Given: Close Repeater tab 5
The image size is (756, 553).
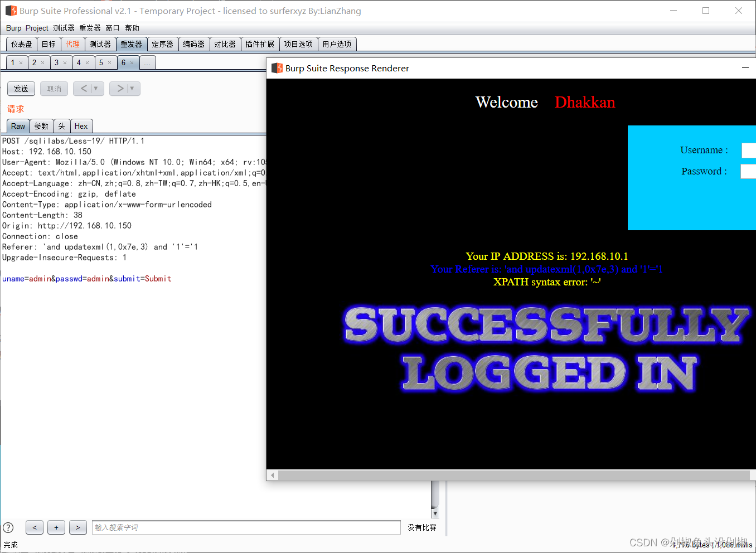Looking at the screenshot, I should point(109,63).
